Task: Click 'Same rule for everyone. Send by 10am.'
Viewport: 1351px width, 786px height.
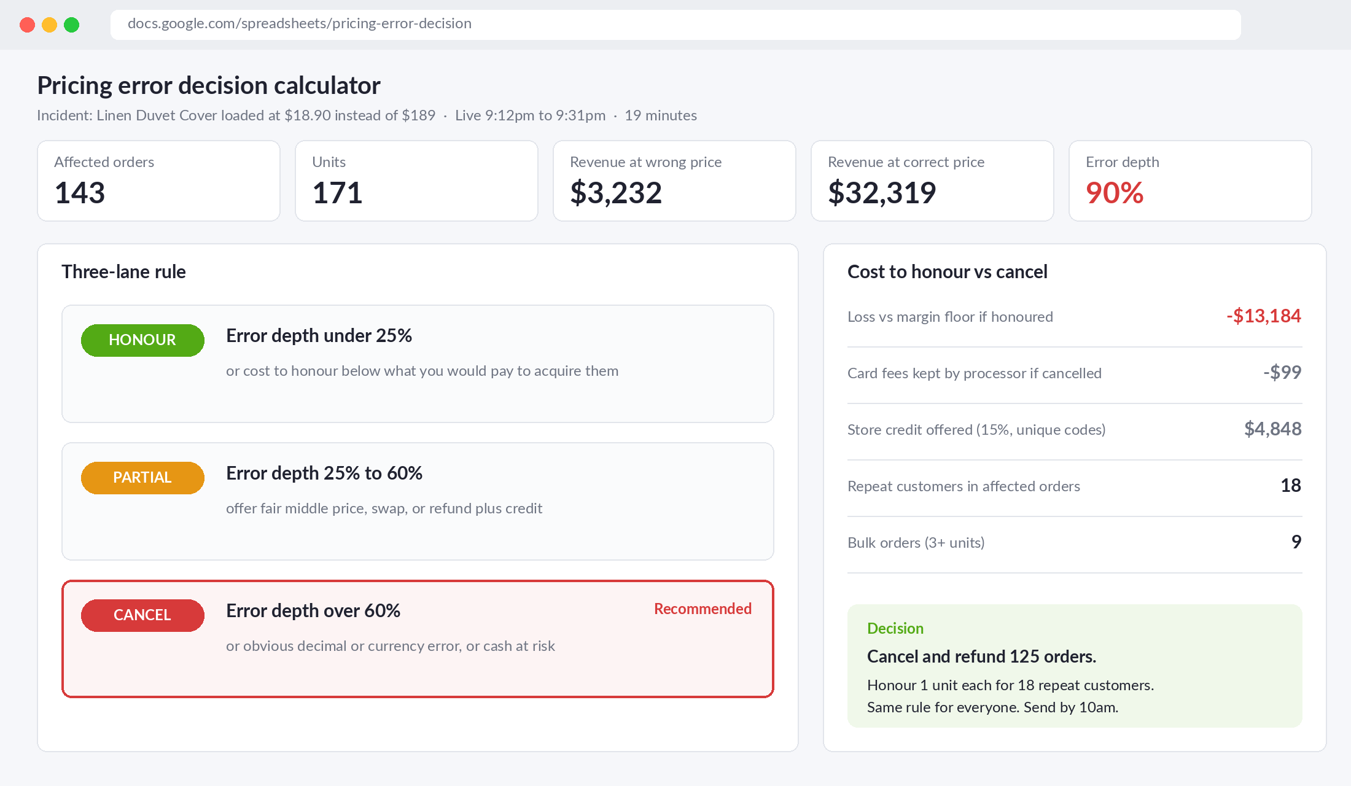Action: 993,707
